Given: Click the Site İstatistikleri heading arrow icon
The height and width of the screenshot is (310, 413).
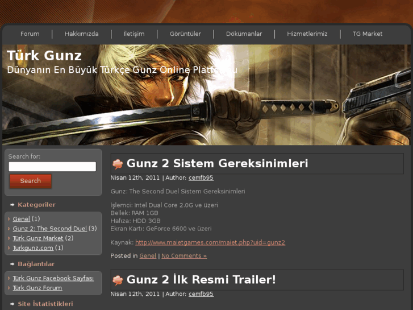Looking at the screenshot, I should click(12, 304).
